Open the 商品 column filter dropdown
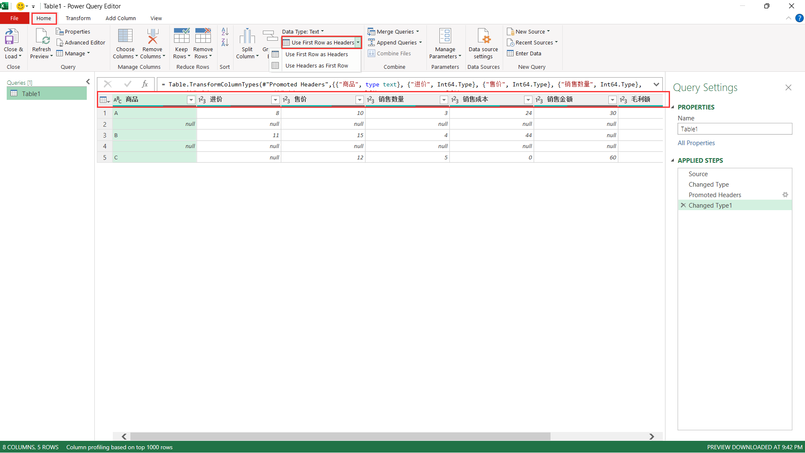This screenshot has width=805, height=453. coord(191,99)
